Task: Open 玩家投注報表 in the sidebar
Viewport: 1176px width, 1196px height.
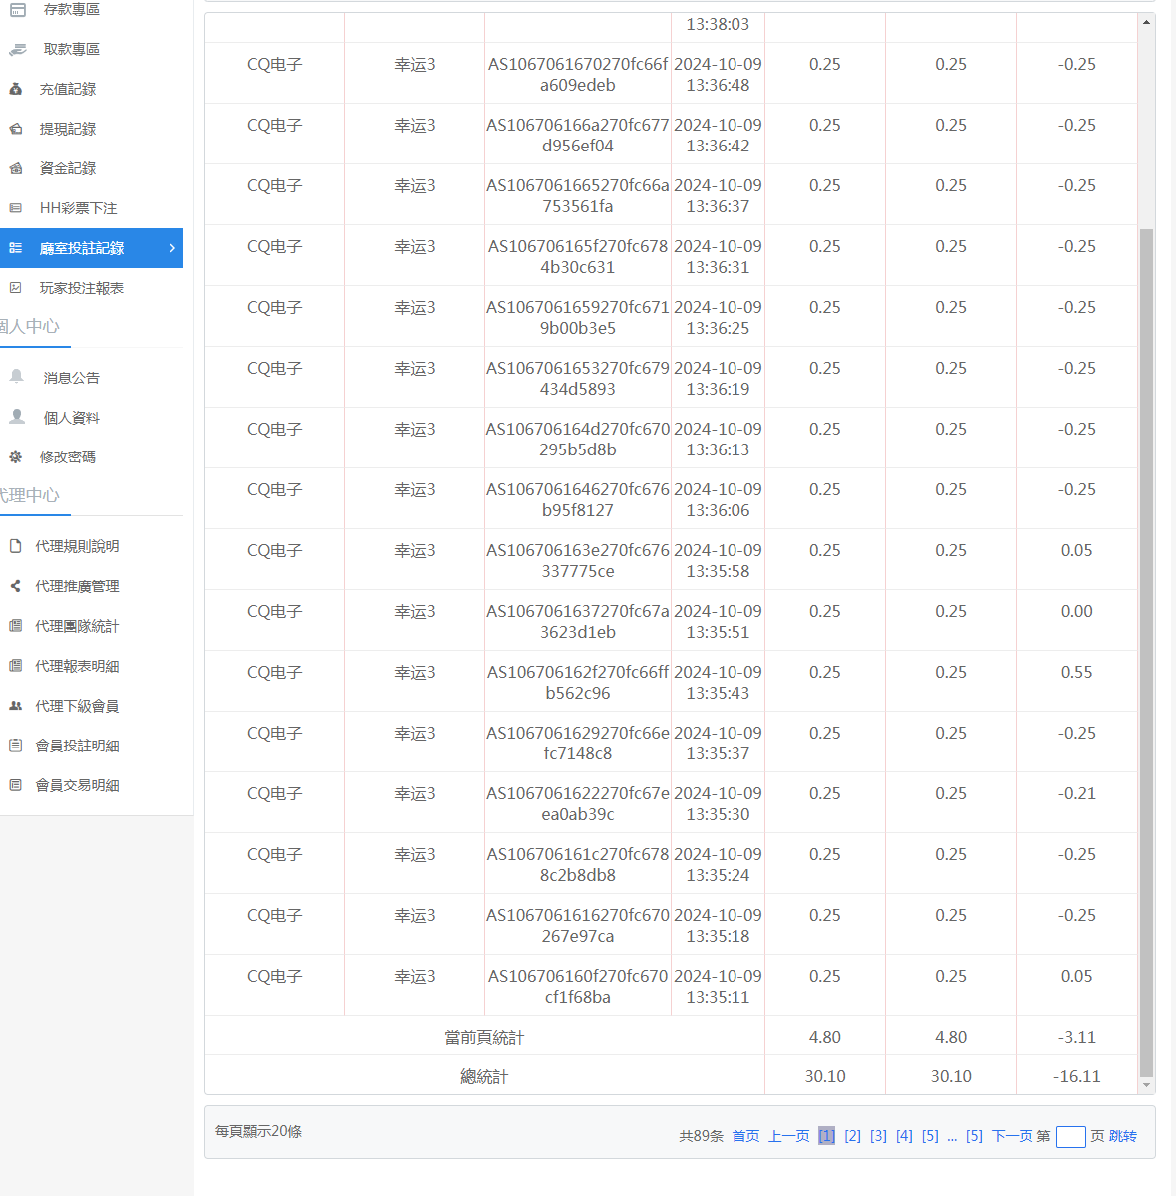Action: pyautogui.click(x=81, y=288)
